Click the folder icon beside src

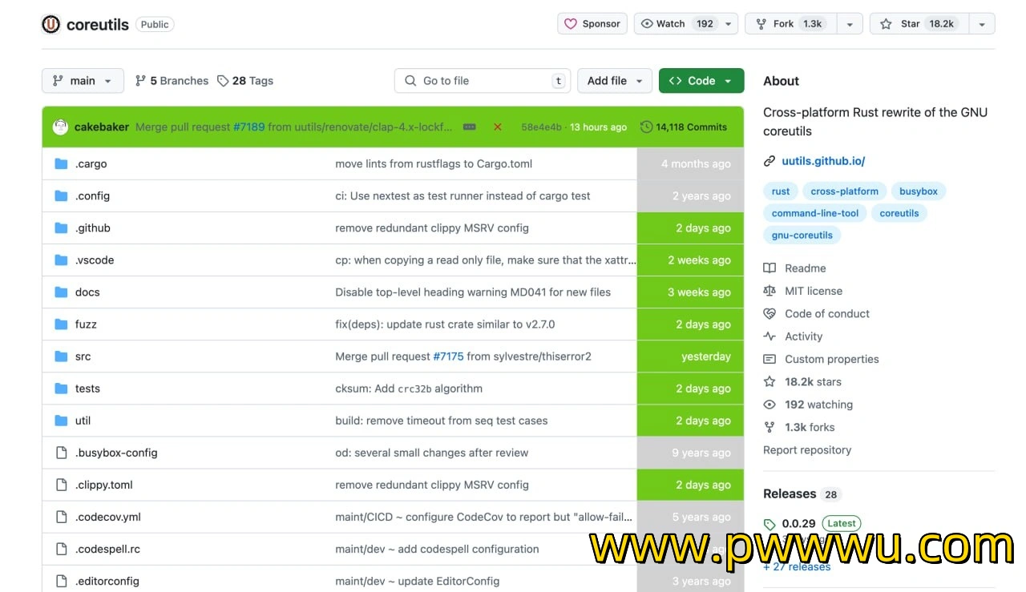[61, 356]
